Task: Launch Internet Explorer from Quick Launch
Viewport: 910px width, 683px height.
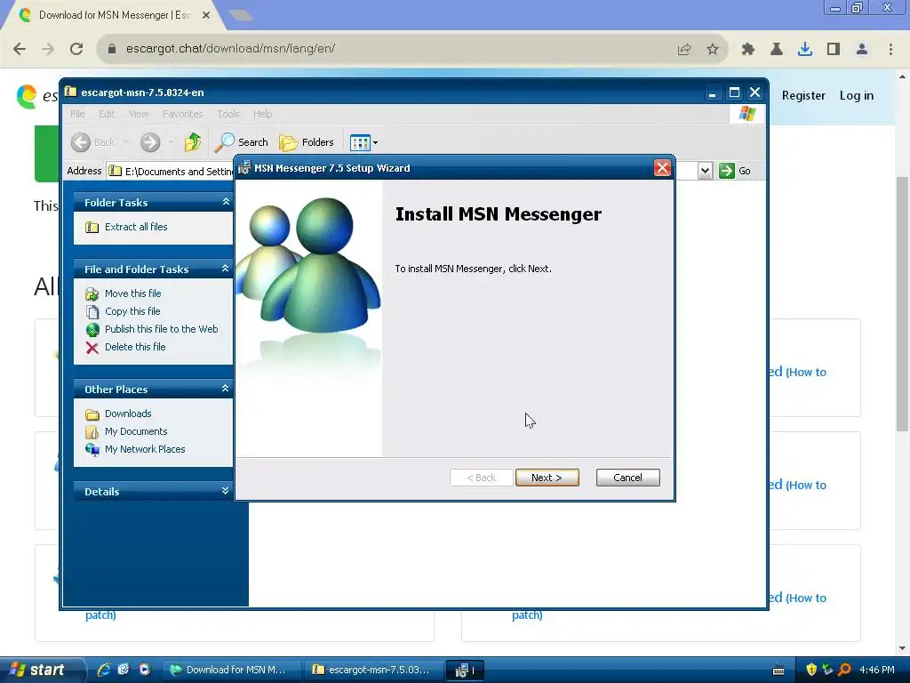Action: click(x=104, y=670)
